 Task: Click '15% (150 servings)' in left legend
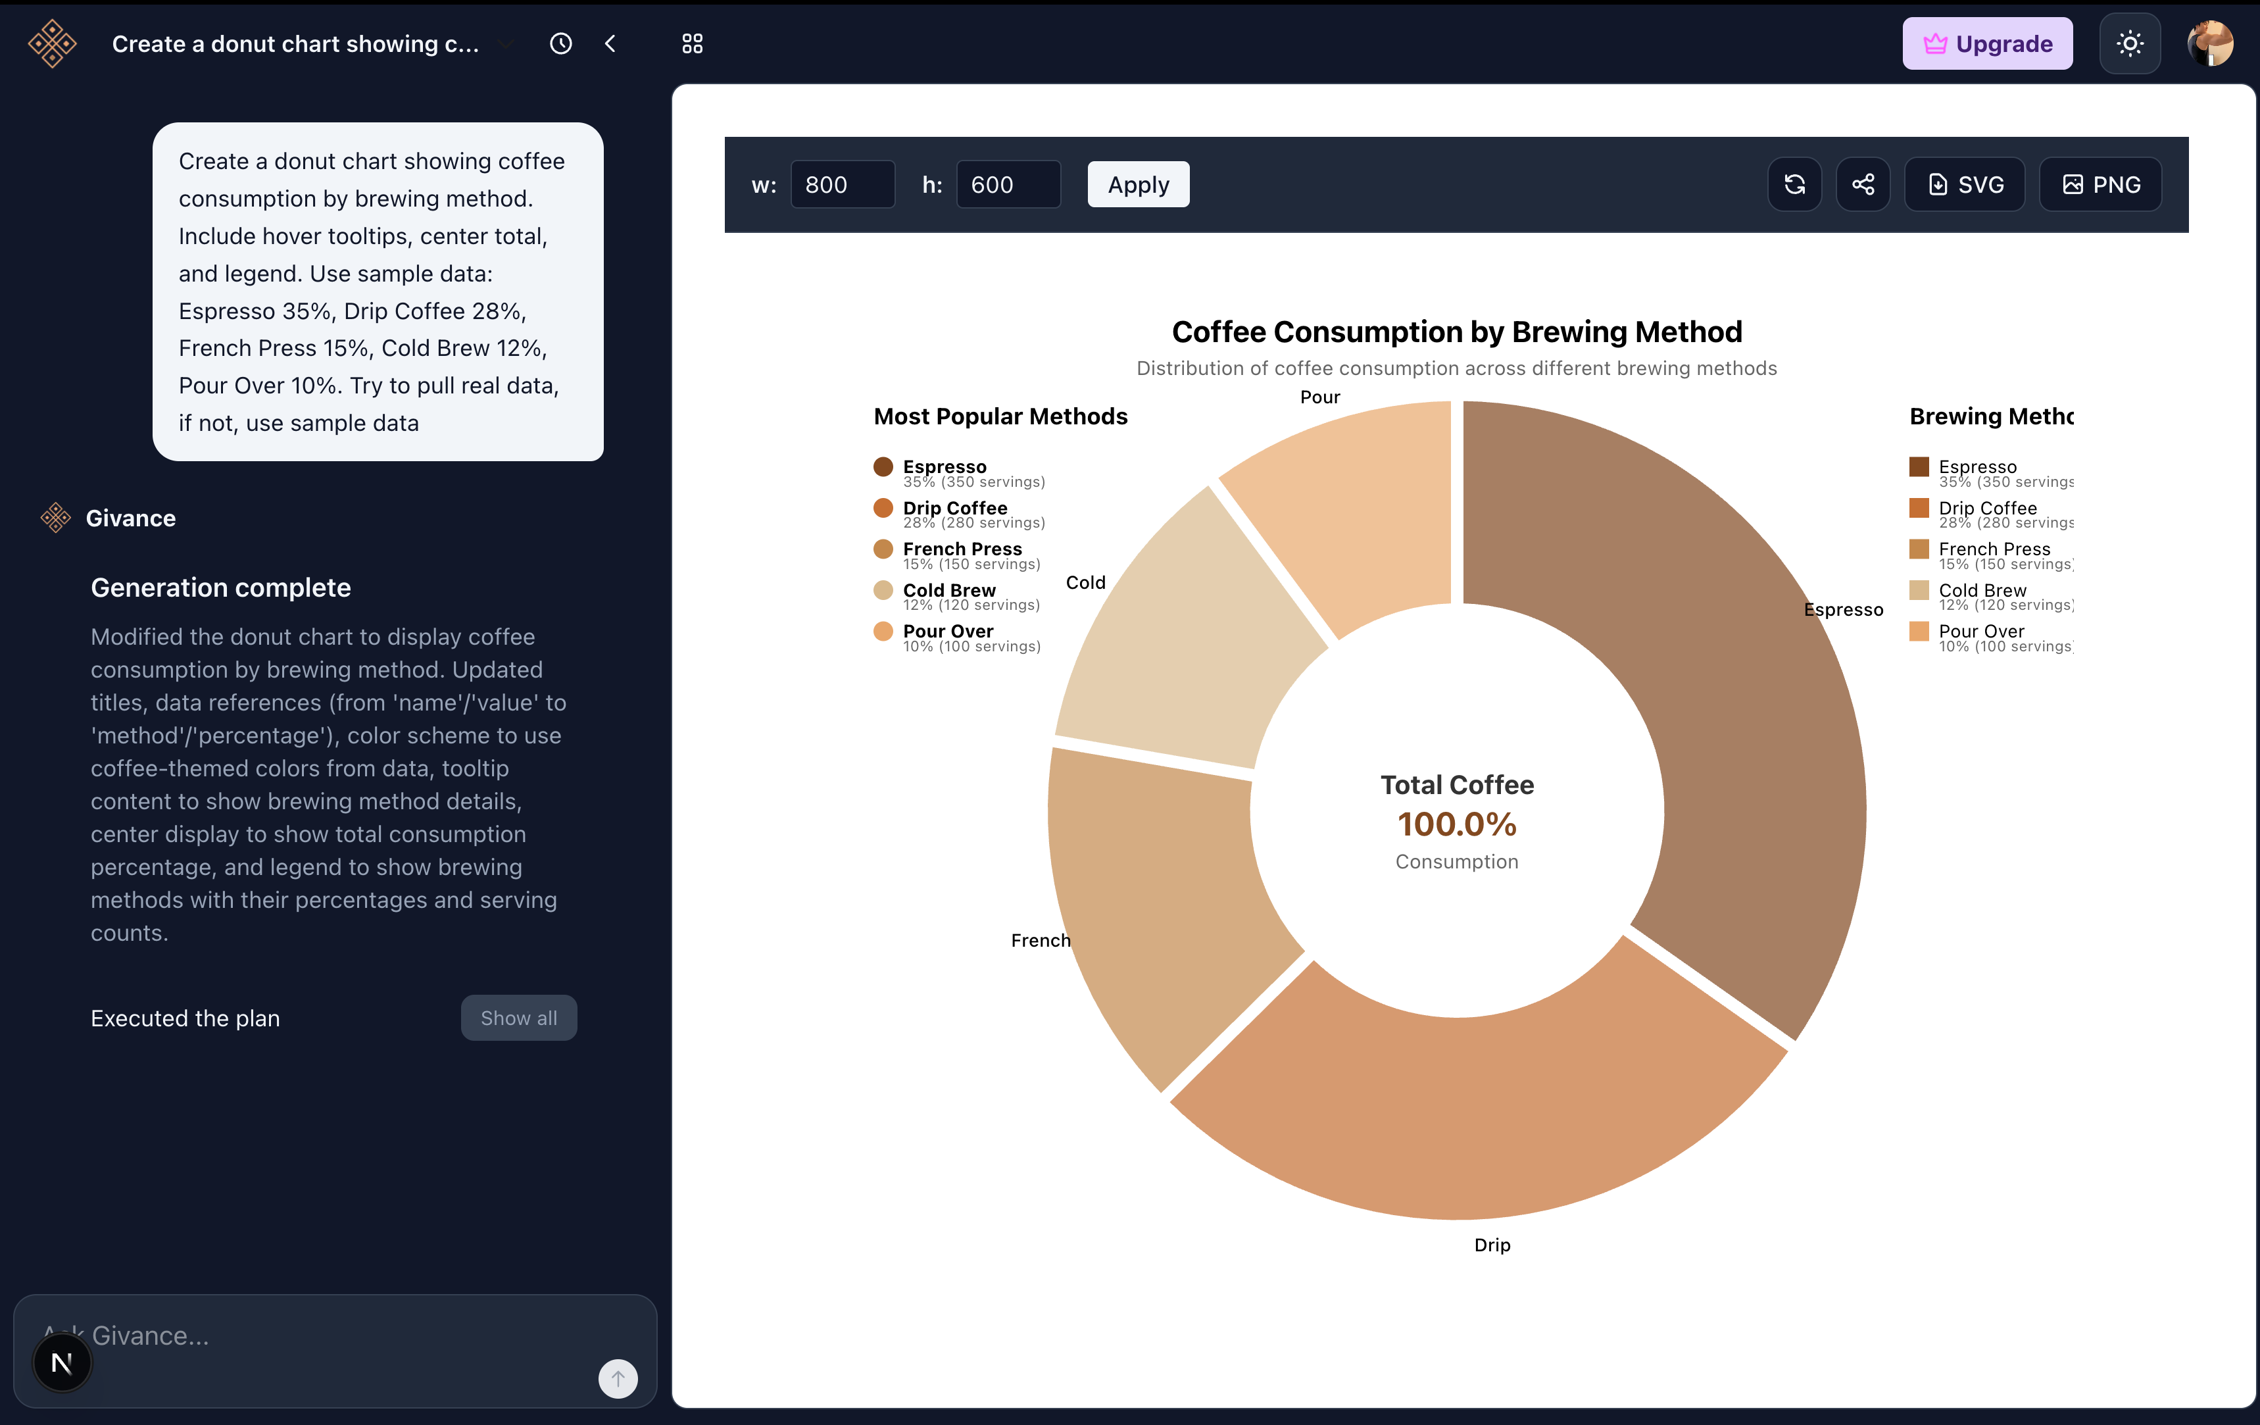click(971, 564)
